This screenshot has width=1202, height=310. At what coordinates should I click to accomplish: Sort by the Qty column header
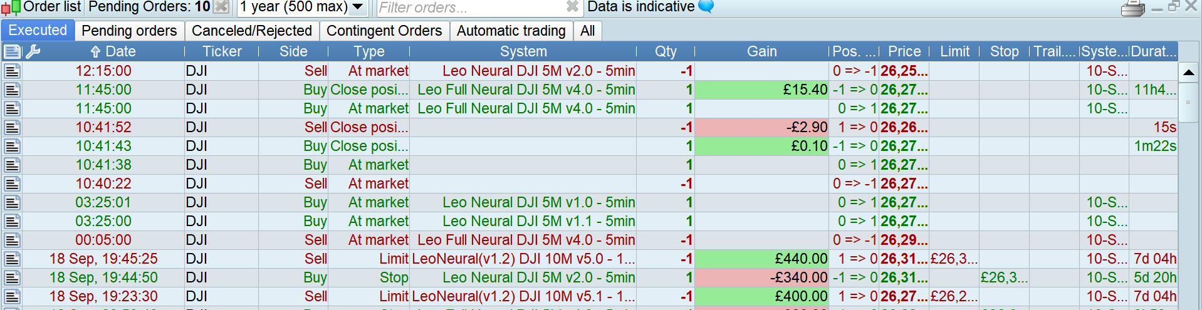click(x=666, y=51)
